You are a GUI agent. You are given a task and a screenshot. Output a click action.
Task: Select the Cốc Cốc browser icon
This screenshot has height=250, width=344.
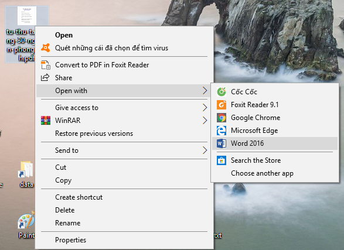222,91
